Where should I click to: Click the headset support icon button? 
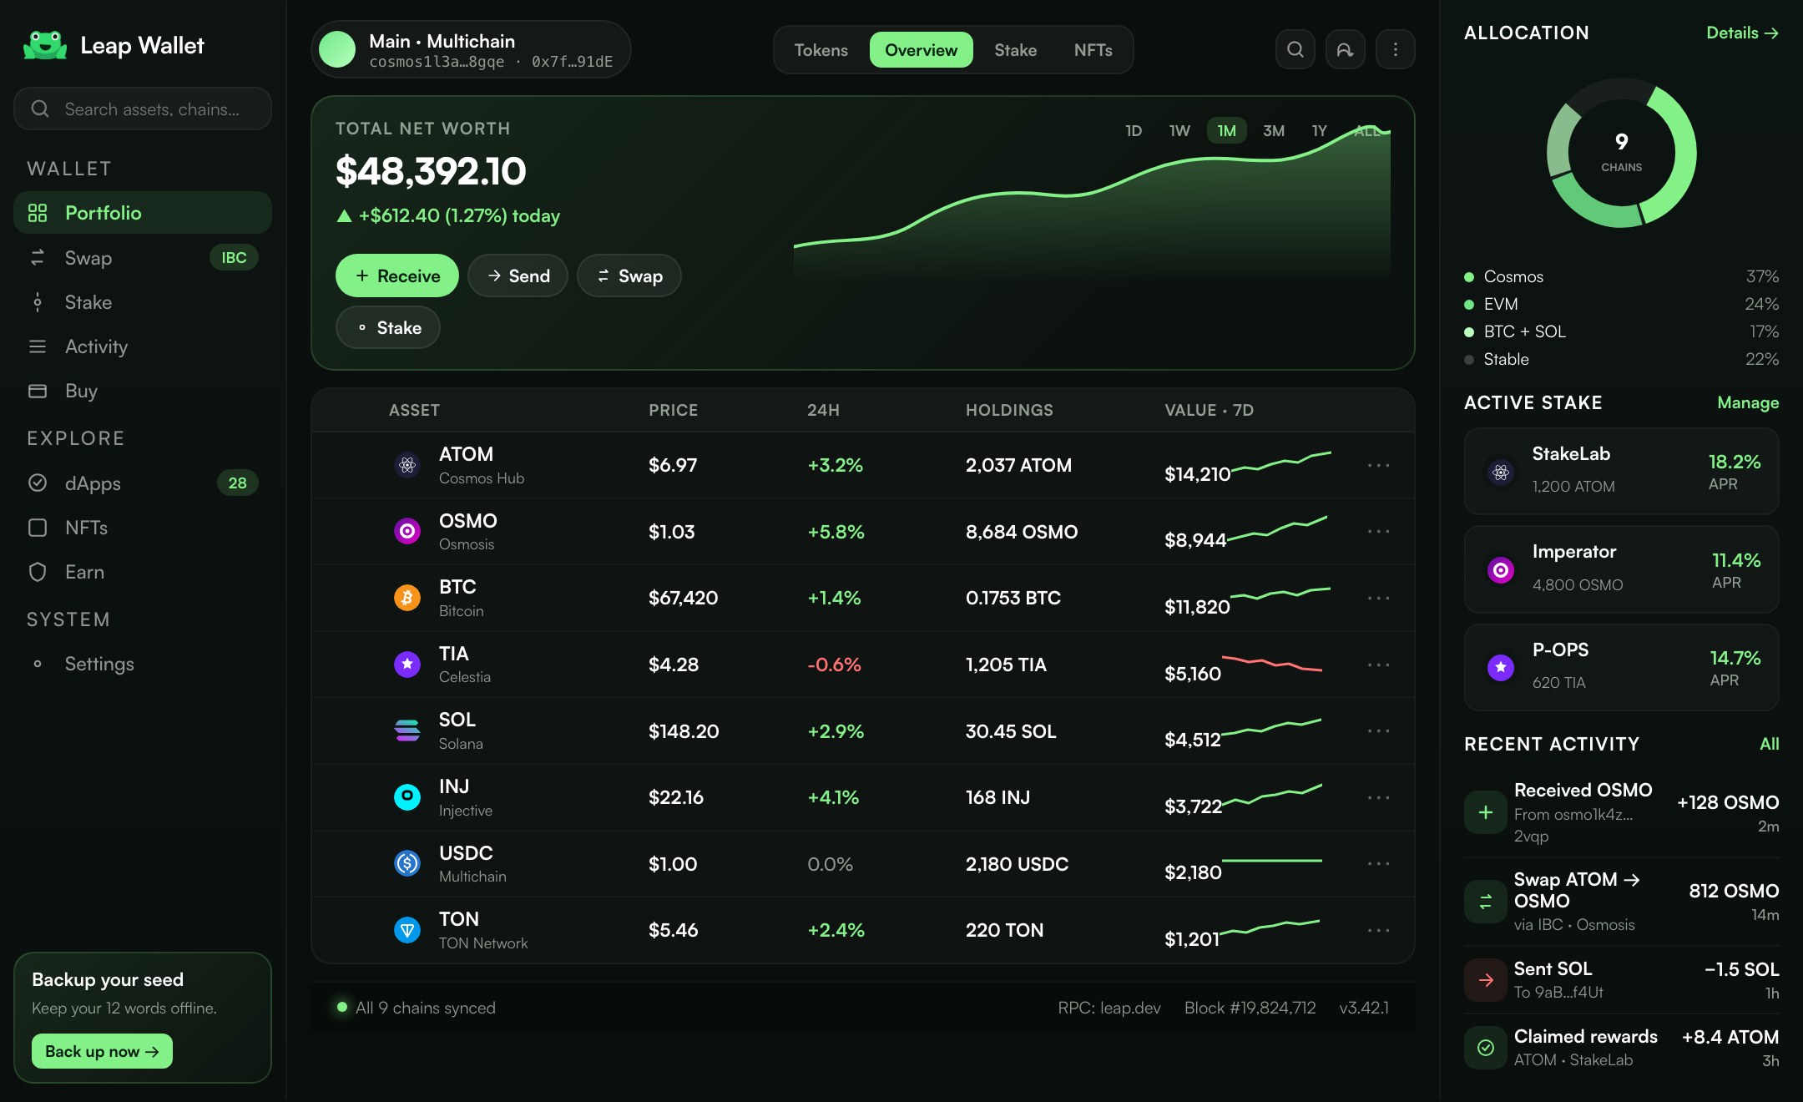1346,50
